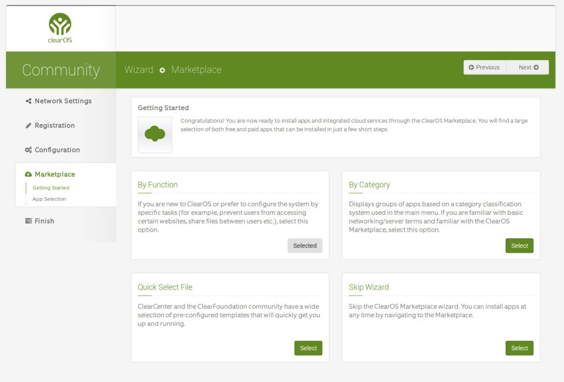Viewport: 564px width, 382px height.
Task: Advance with the Next button
Action: click(x=528, y=67)
